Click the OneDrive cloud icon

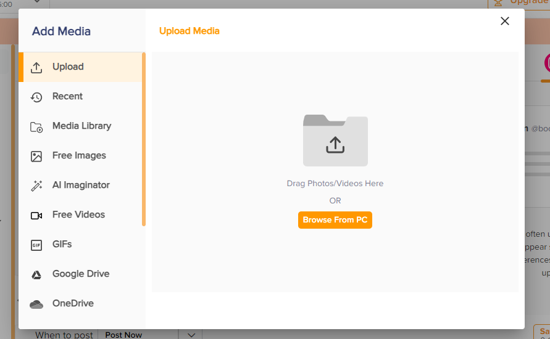coord(36,304)
